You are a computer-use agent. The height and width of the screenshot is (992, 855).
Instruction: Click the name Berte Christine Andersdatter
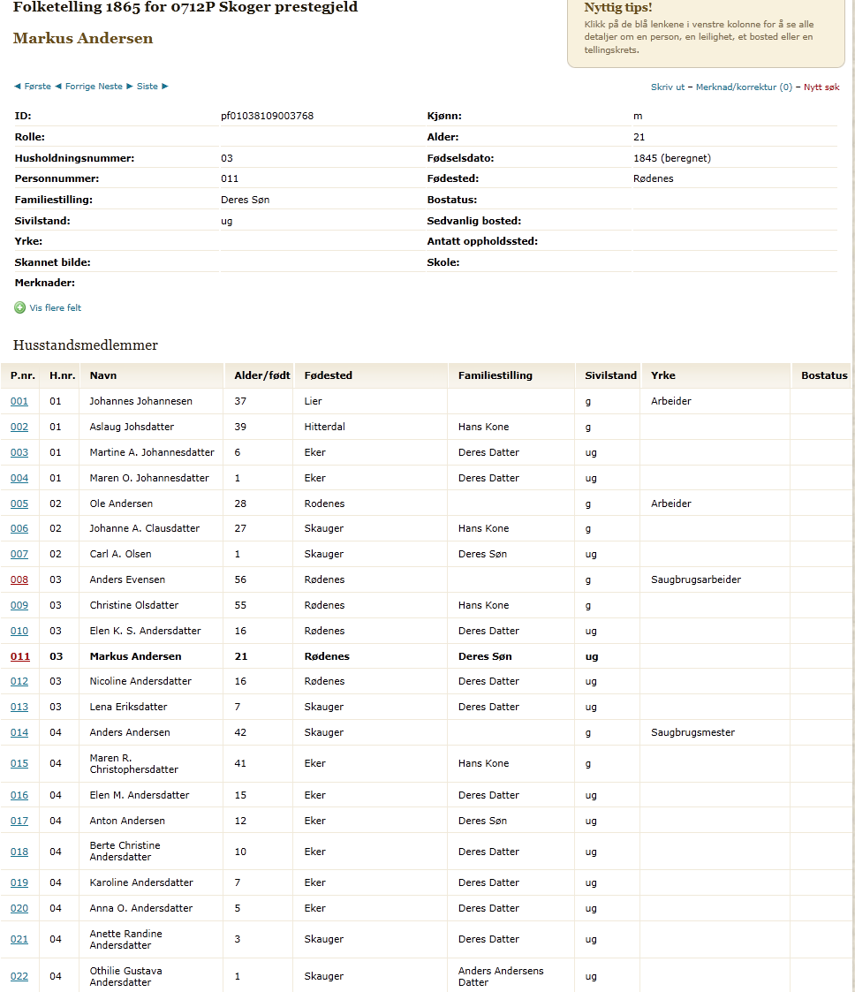click(x=125, y=851)
